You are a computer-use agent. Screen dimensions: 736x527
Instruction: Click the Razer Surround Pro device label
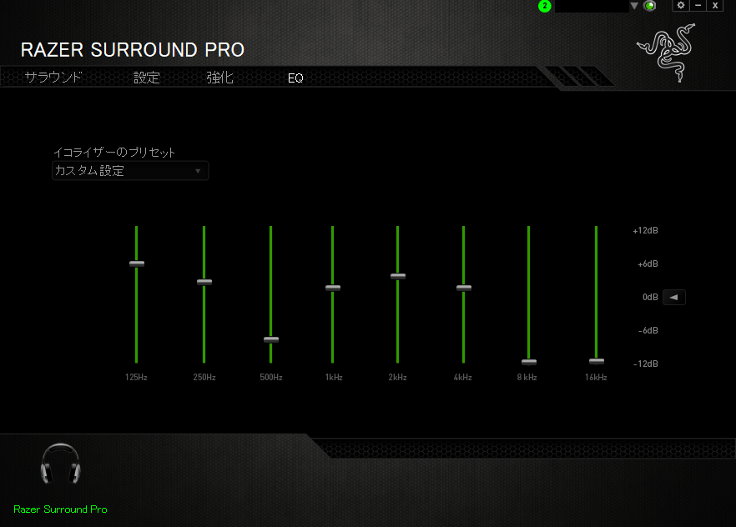click(61, 509)
